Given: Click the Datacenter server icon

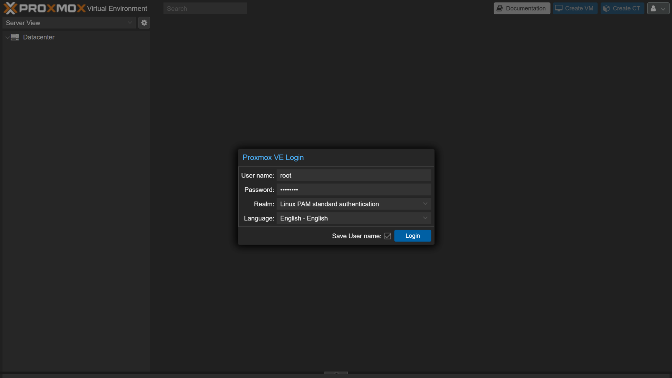Looking at the screenshot, I should [x=15, y=37].
